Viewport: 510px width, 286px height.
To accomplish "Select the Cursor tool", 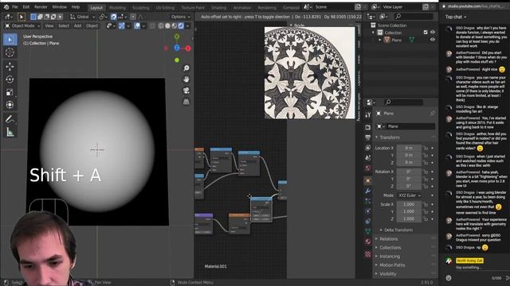I will click(x=10, y=52).
